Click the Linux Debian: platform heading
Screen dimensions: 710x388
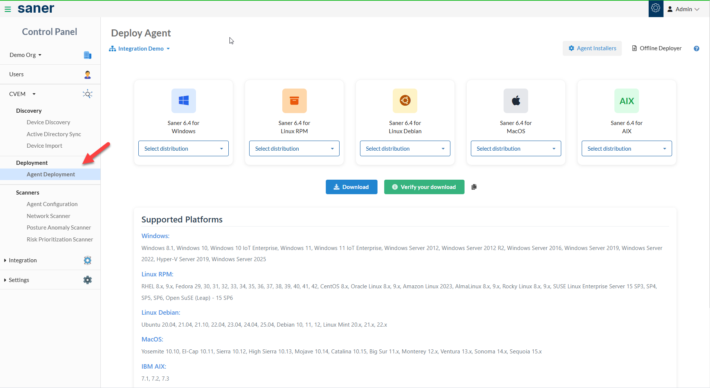pyautogui.click(x=161, y=312)
